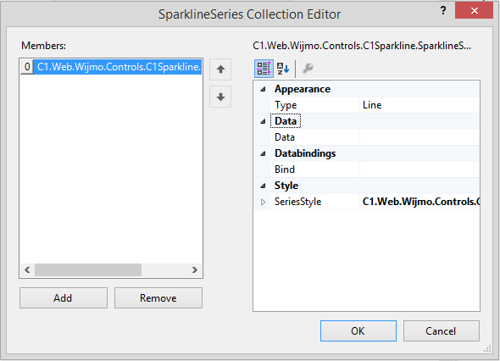Edit the Type property value Line

(419, 105)
